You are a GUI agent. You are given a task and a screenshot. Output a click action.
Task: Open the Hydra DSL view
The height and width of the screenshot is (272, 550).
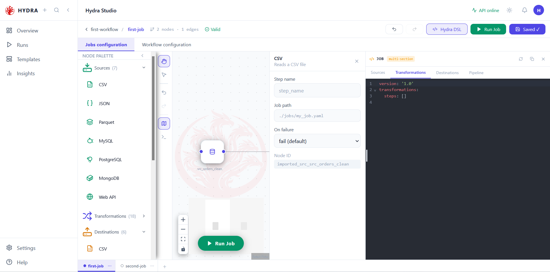click(x=447, y=29)
